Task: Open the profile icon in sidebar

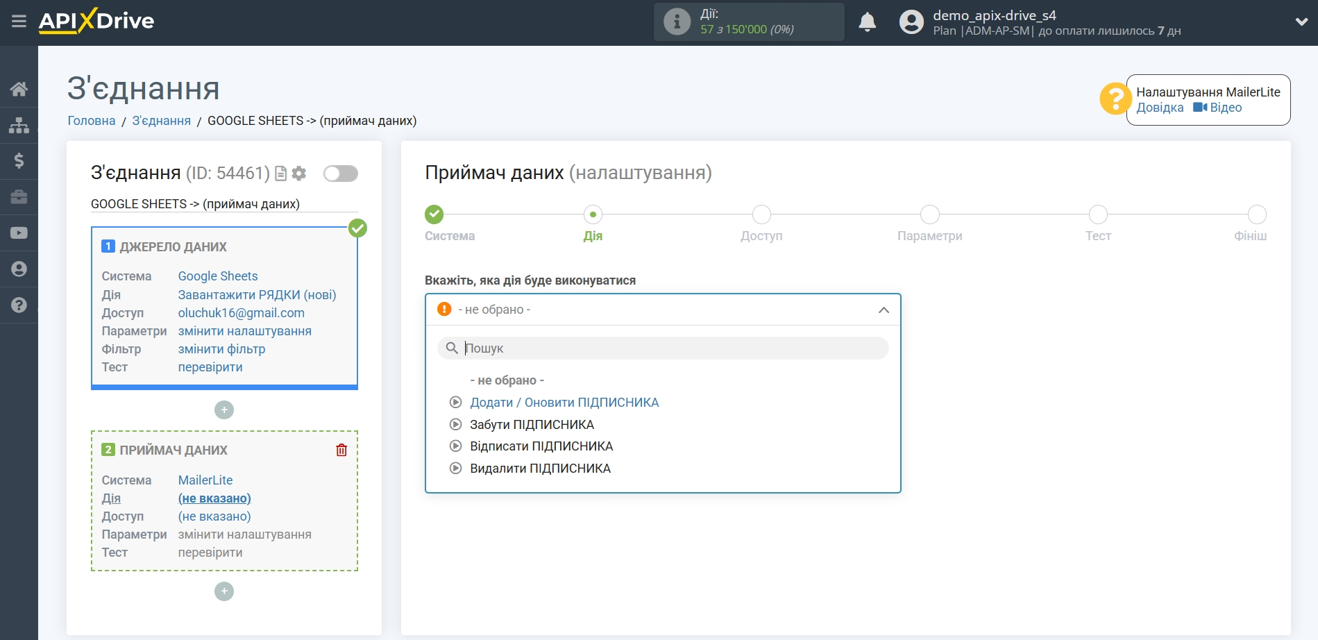Action: click(19, 269)
